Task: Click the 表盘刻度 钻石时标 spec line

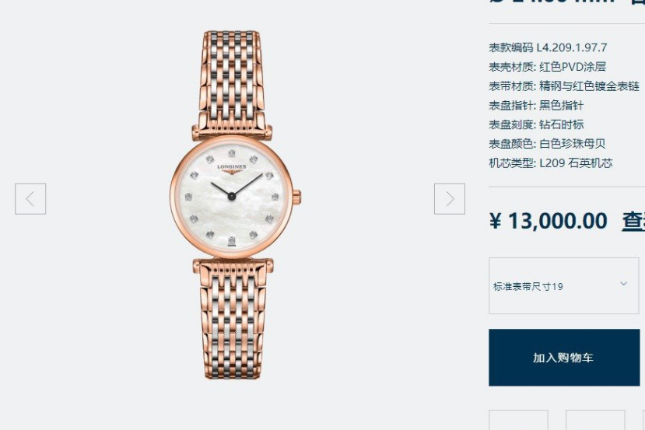Action: (x=536, y=124)
